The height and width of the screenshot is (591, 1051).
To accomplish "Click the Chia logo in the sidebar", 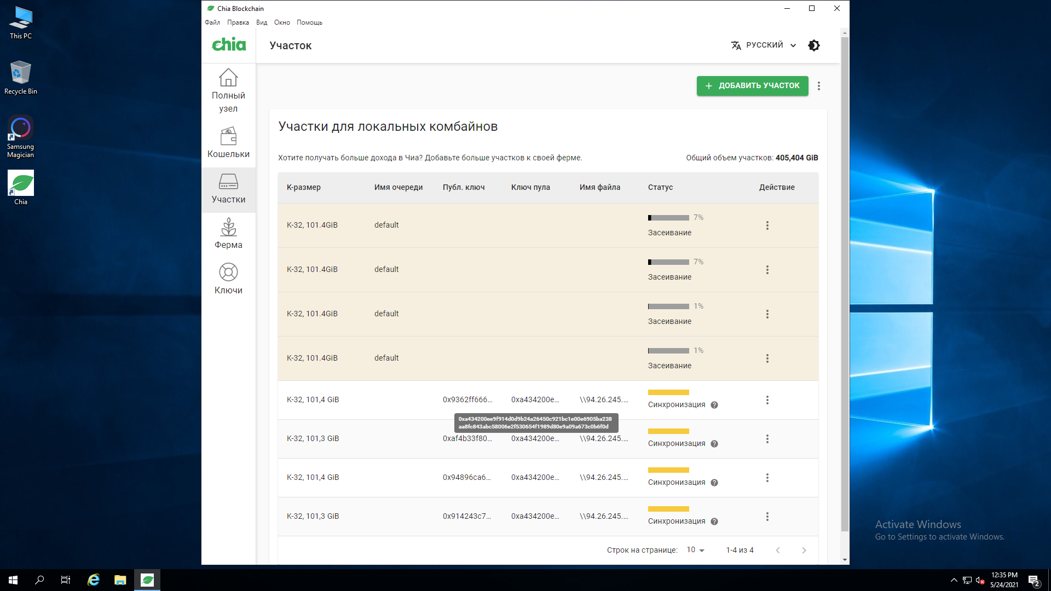I will (x=229, y=45).
